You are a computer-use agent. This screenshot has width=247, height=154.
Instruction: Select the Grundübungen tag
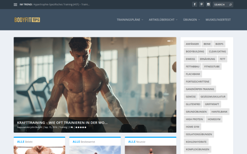click(196, 112)
